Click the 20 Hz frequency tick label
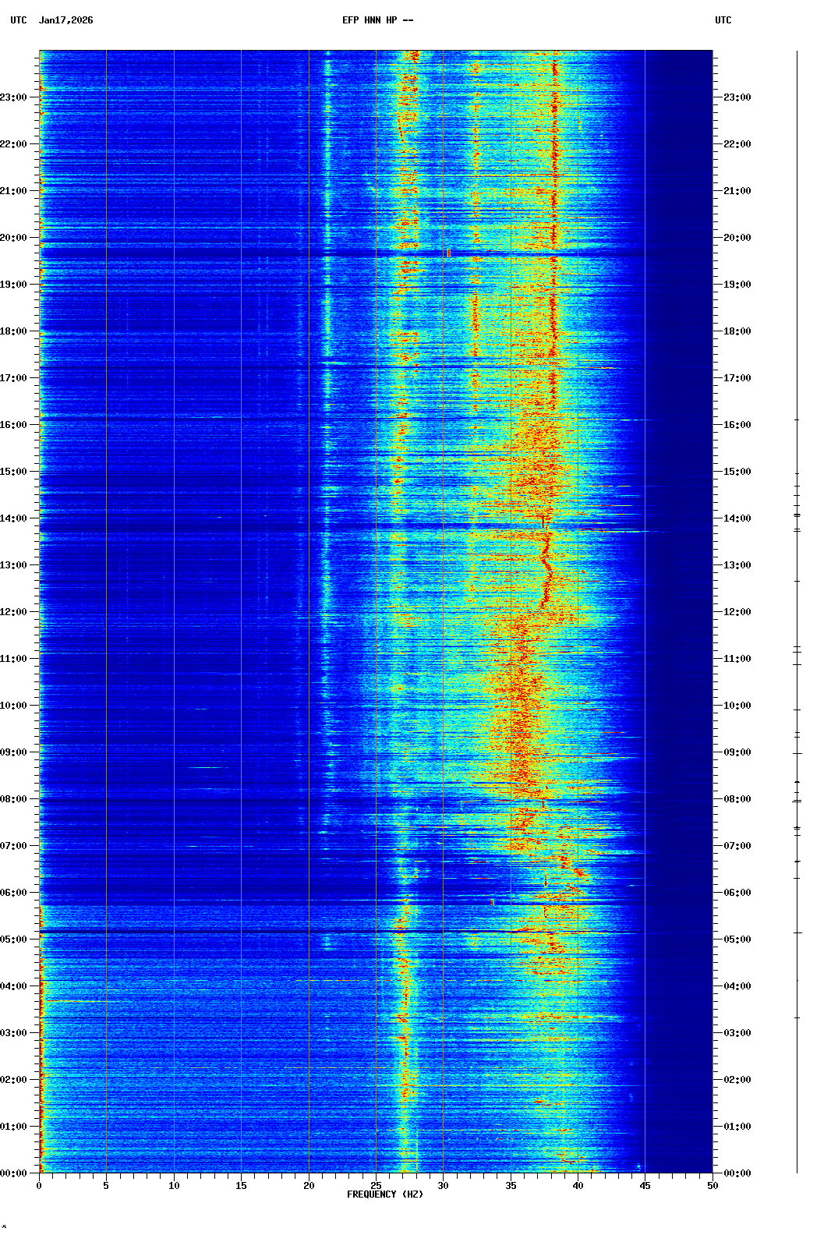Screen dimensions: 831x1235 (309, 1186)
